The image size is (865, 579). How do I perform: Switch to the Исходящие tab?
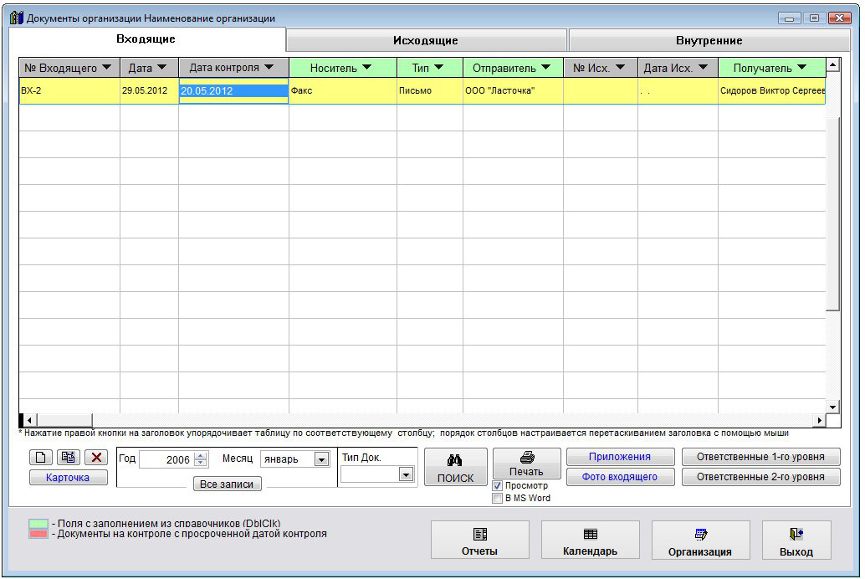[426, 40]
